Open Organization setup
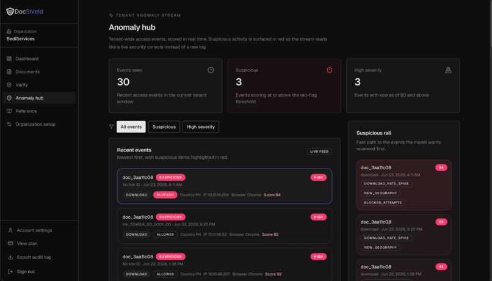 coord(39,125)
